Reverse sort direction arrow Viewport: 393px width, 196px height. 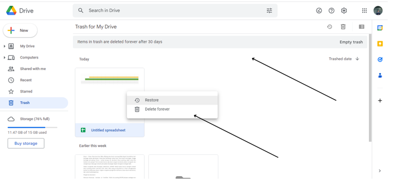click(357, 59)
